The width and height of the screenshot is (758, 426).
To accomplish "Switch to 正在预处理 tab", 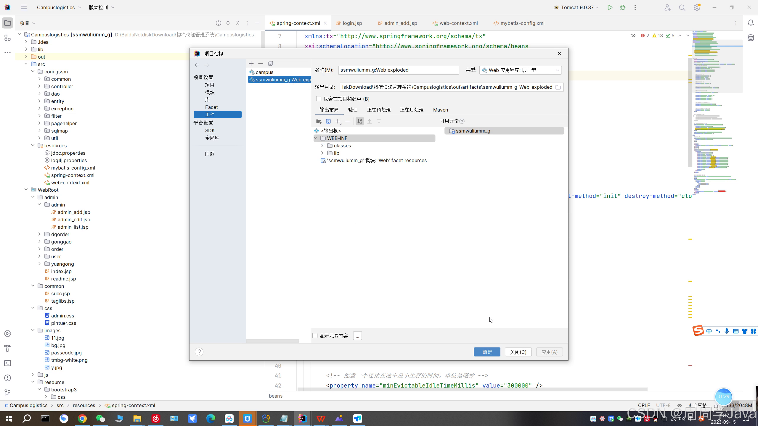I will click(379, 110).
